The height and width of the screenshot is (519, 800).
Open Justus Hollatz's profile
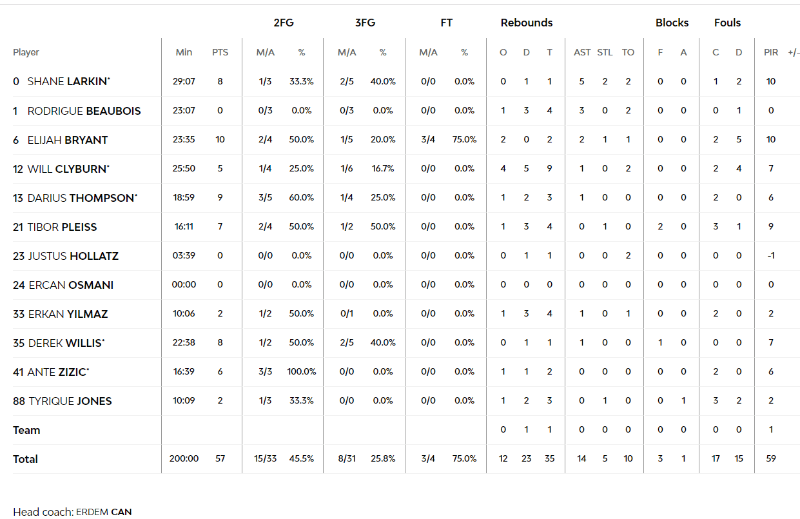point(73,256)
